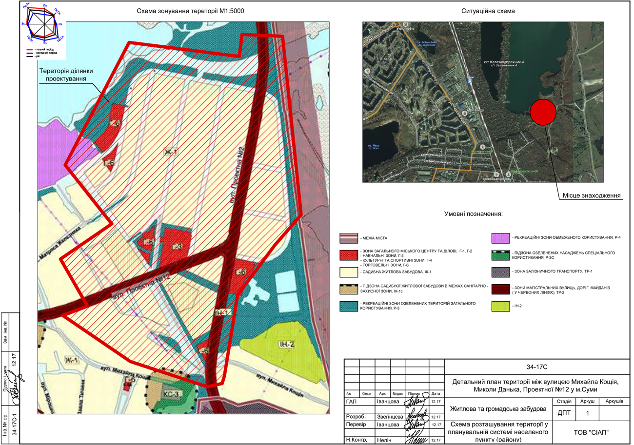
Task: Click the Місце знаходження callout label
Action: pyautogui.click(x=591, y=195)
